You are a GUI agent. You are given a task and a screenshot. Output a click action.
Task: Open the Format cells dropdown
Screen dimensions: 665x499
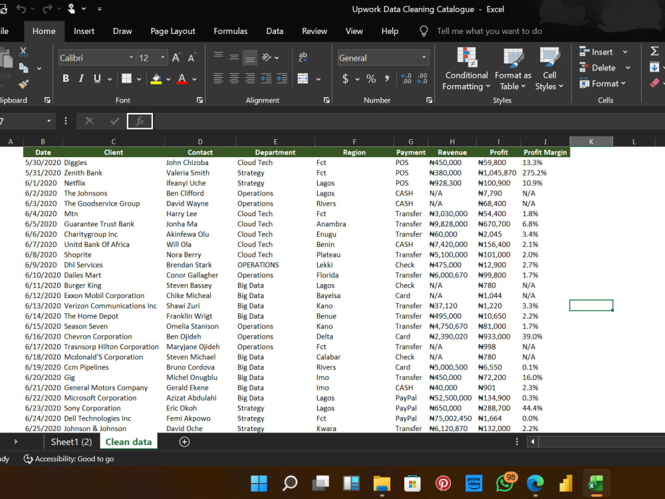[602, 84]
